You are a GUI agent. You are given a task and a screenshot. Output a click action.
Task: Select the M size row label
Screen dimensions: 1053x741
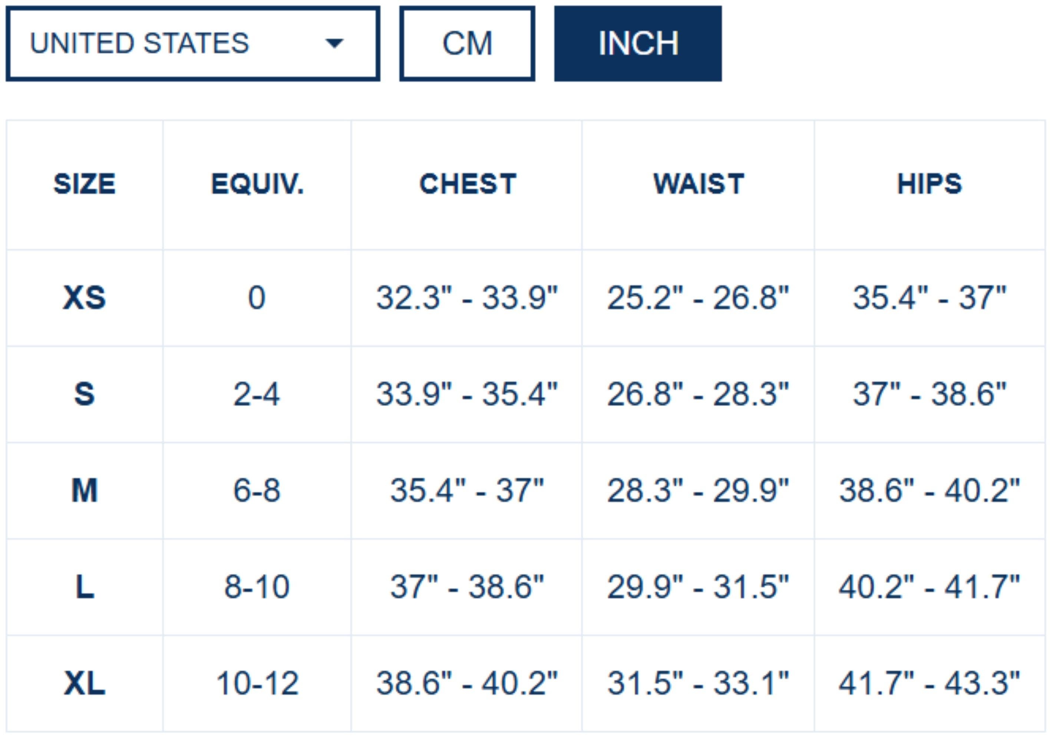(85, 490)
